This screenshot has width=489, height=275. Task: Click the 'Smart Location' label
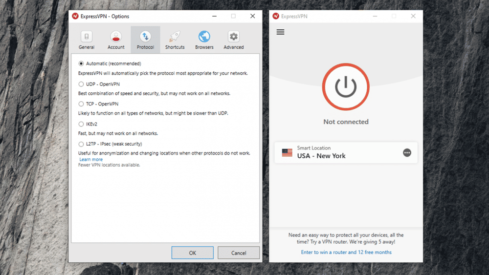[314, 148]
